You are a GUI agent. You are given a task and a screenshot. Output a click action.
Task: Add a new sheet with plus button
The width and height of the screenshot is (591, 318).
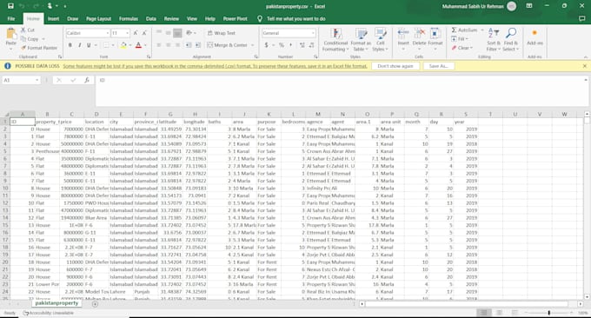click(x=95, y=304)
